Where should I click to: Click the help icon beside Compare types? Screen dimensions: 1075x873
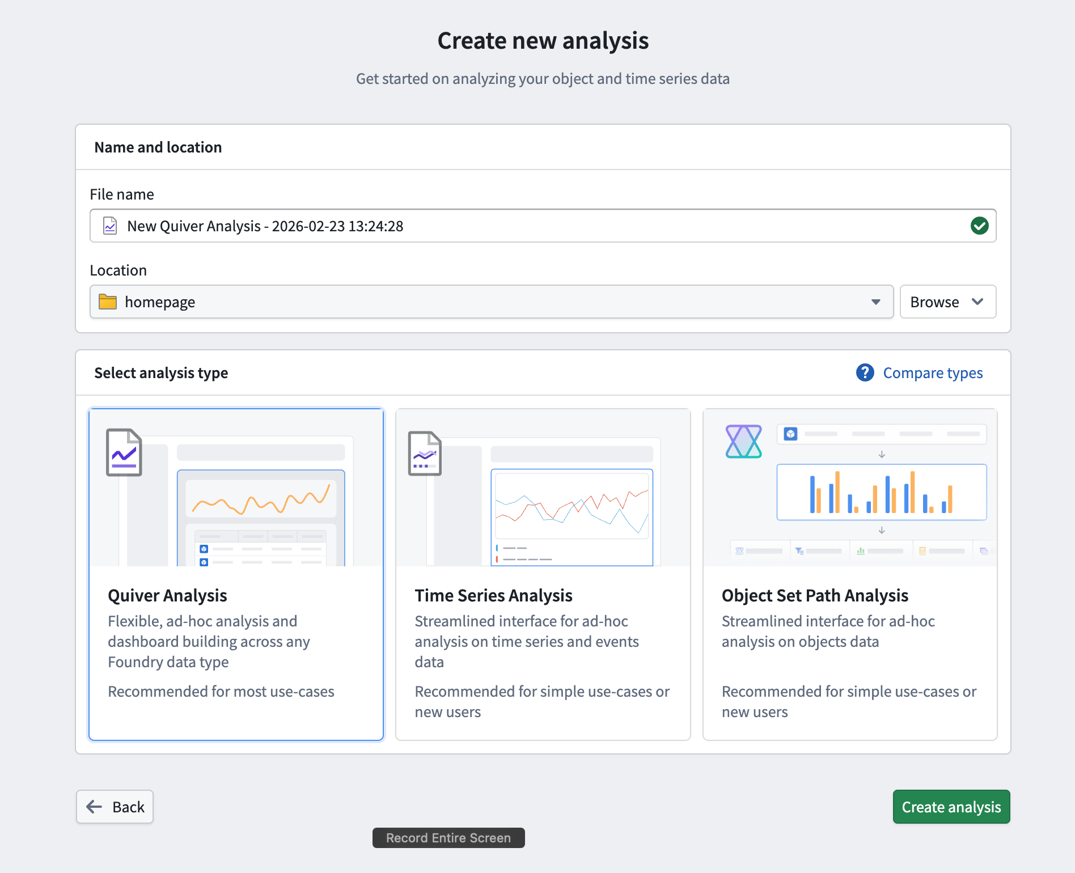(864, 373)
